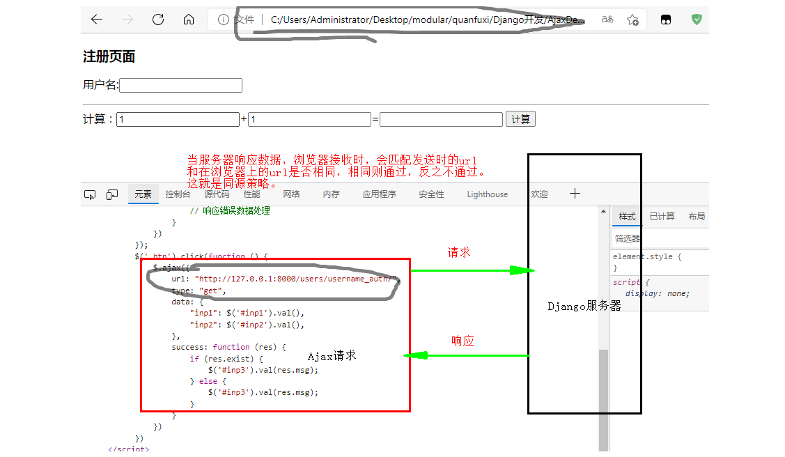Open the browser home page icon
Screen dimensions: 785x457
(189, 20)
